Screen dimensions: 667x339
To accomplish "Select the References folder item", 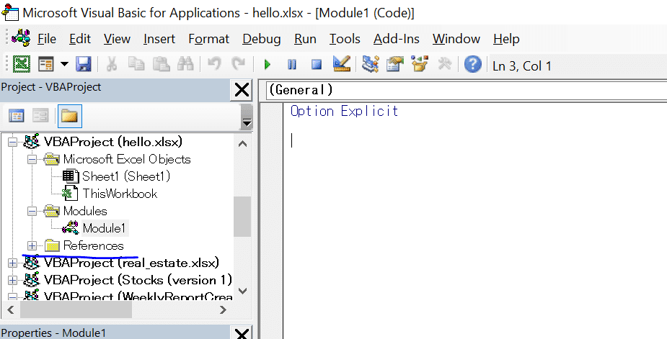I will tap(93, 245).
